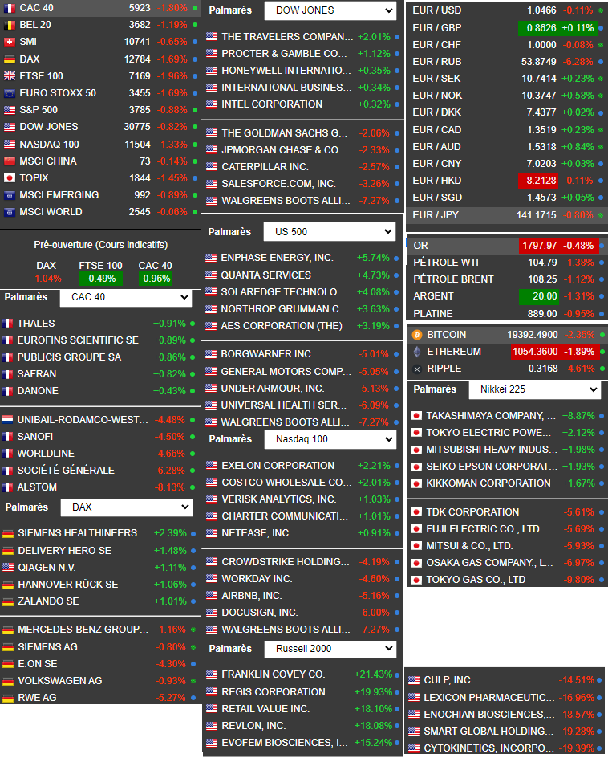This screenshot has height=758, width=608.
Task: Click the US flag beside CULP, INC.
Action: [x=414, y=681]
